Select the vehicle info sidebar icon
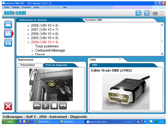Screen dimensions: 167x125 tap(8, 34)
